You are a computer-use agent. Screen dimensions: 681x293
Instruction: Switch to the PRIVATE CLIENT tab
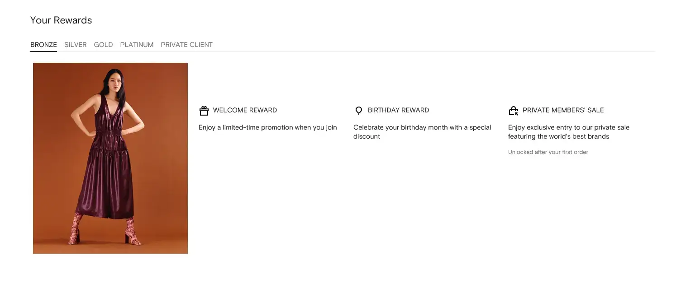coord(186,45)
